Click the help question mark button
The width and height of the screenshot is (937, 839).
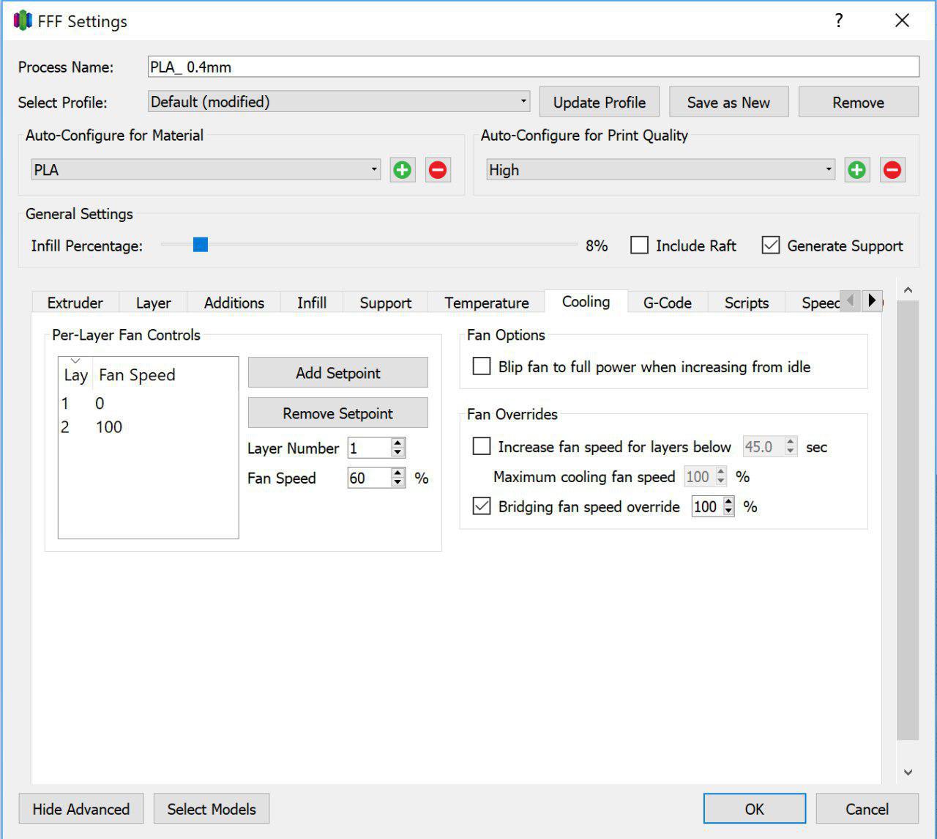point(839,21)
